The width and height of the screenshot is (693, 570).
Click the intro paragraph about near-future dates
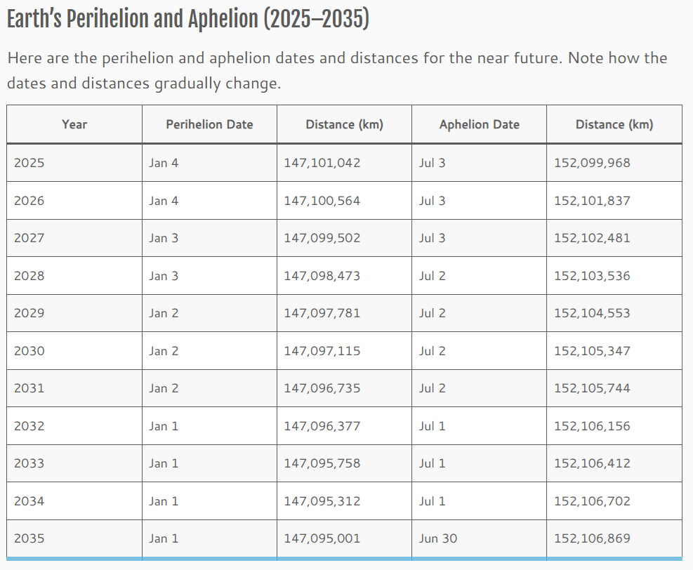pos(337,70)
